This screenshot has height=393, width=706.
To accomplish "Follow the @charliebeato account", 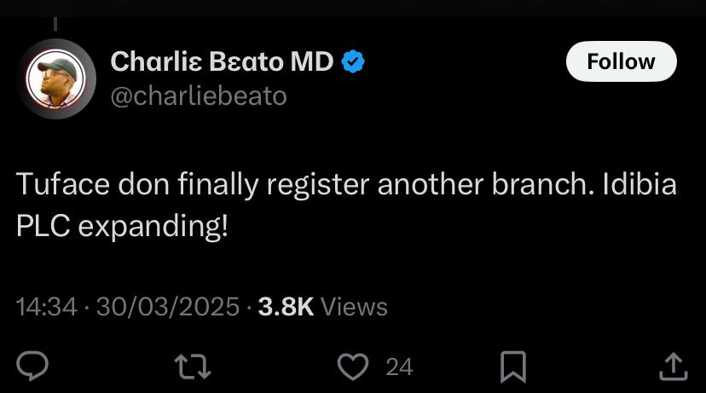I will pyautogui.click(x=621, y=62).
